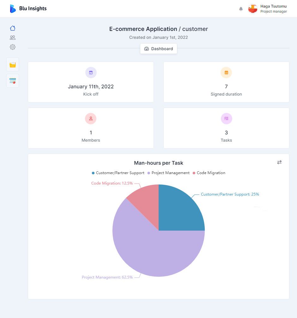Screen dimensions: 297x318
Task: Toggle Project Management legend entry
Action: (x=168, y=173)
